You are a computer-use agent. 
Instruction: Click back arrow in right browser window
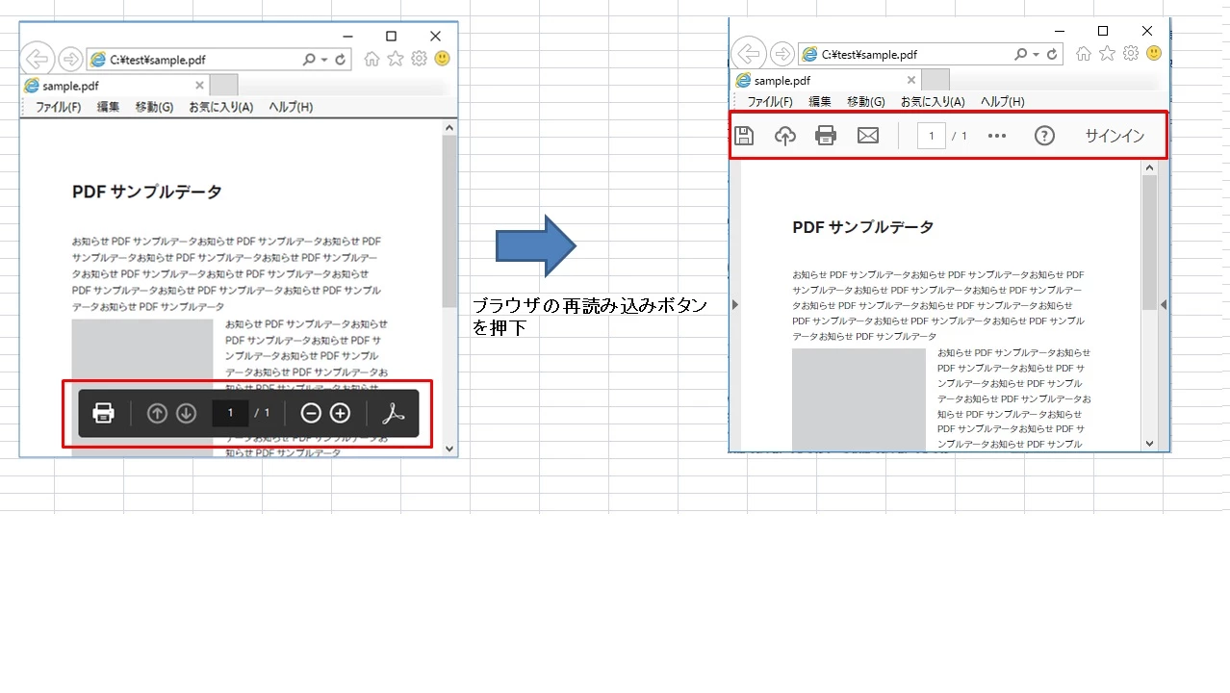coord(748,53)
